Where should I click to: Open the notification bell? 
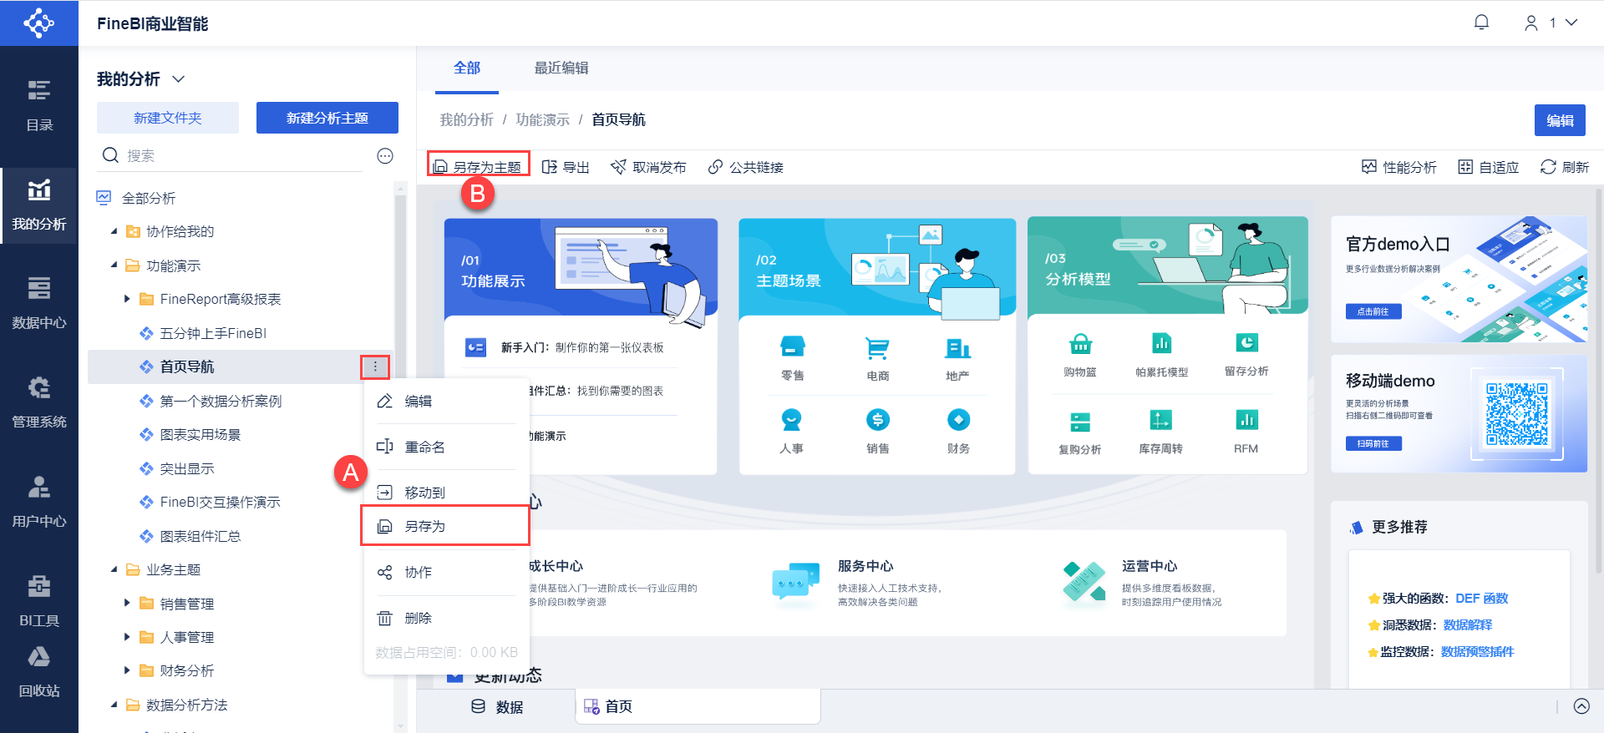coord(1481,23)
